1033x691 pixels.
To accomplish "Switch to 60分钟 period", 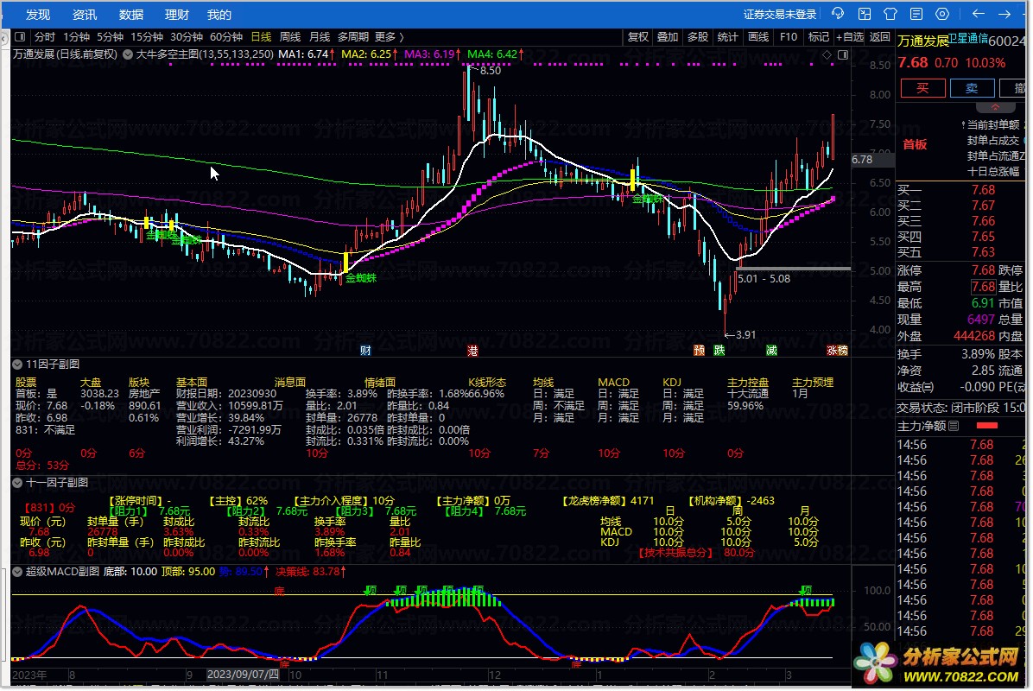I will [226, 37].
